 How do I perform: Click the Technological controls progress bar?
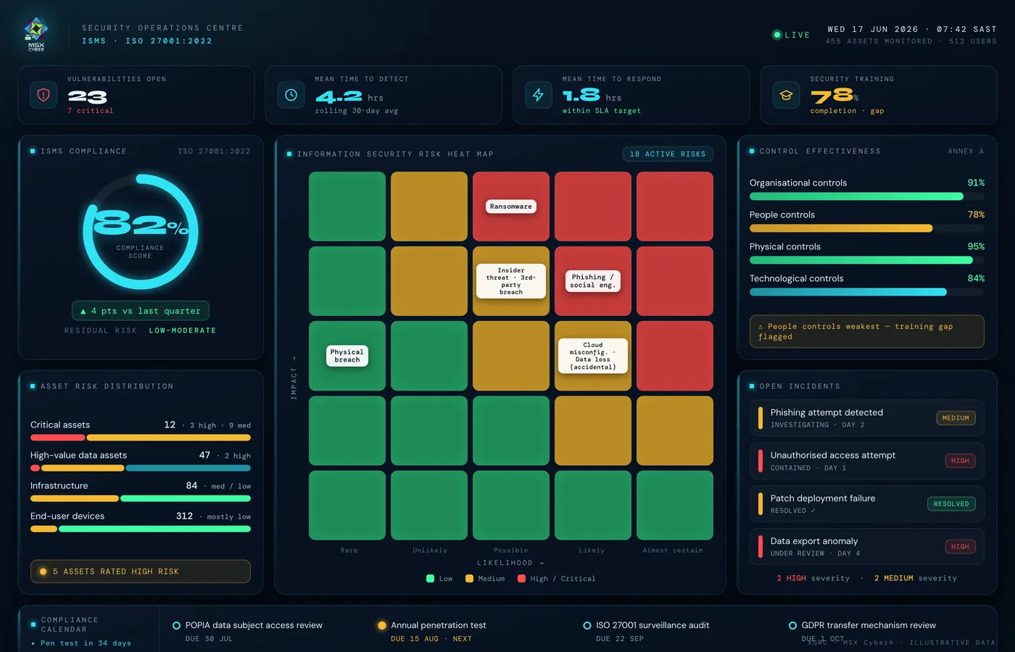click(867, 292)
